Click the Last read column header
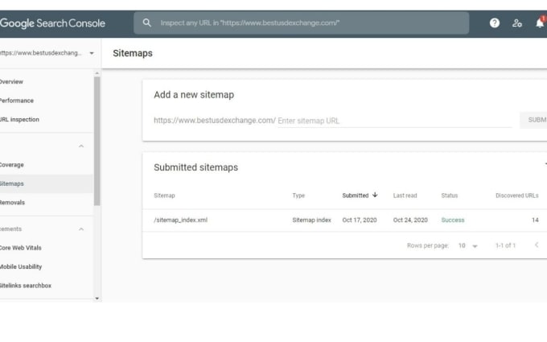This screenshot has width=547, height=342. tap(405, 196)
